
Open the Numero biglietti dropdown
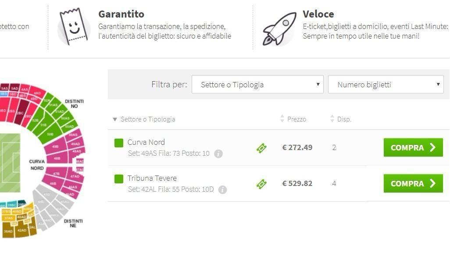[386, 84]
